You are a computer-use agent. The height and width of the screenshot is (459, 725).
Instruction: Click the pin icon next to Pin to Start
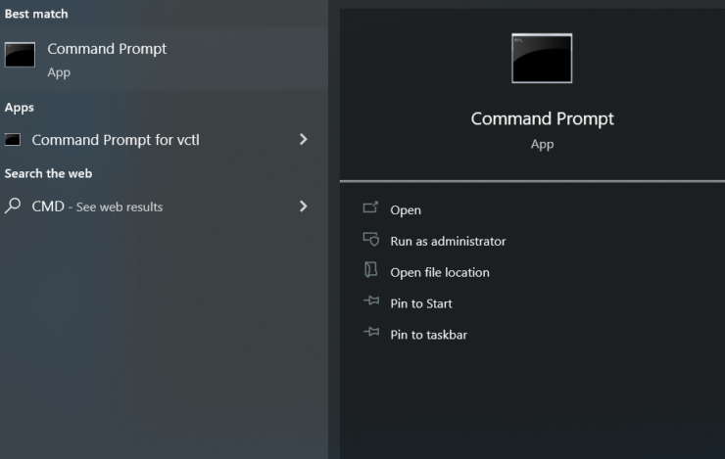370,303
